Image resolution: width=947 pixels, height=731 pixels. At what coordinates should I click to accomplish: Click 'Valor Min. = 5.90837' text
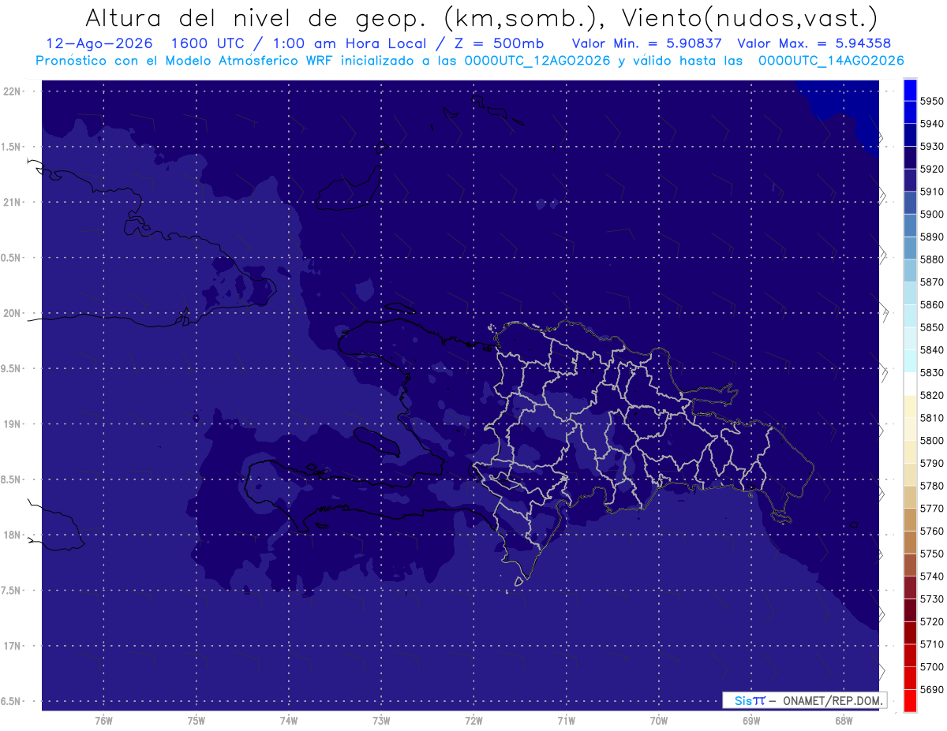click(x=648, y=43)
